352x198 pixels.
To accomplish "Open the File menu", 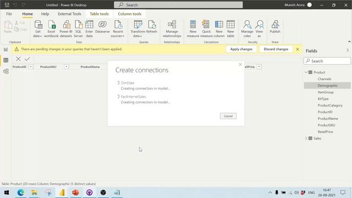I will (9, 14).
